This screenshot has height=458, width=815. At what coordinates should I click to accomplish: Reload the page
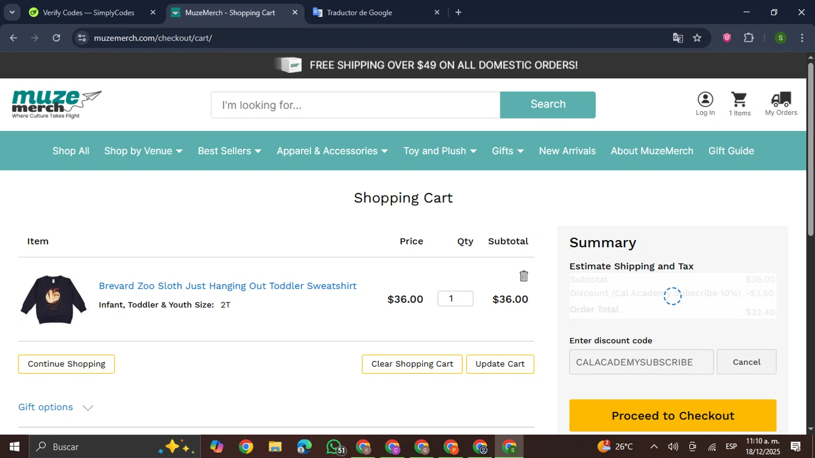[x=57, y=38]
